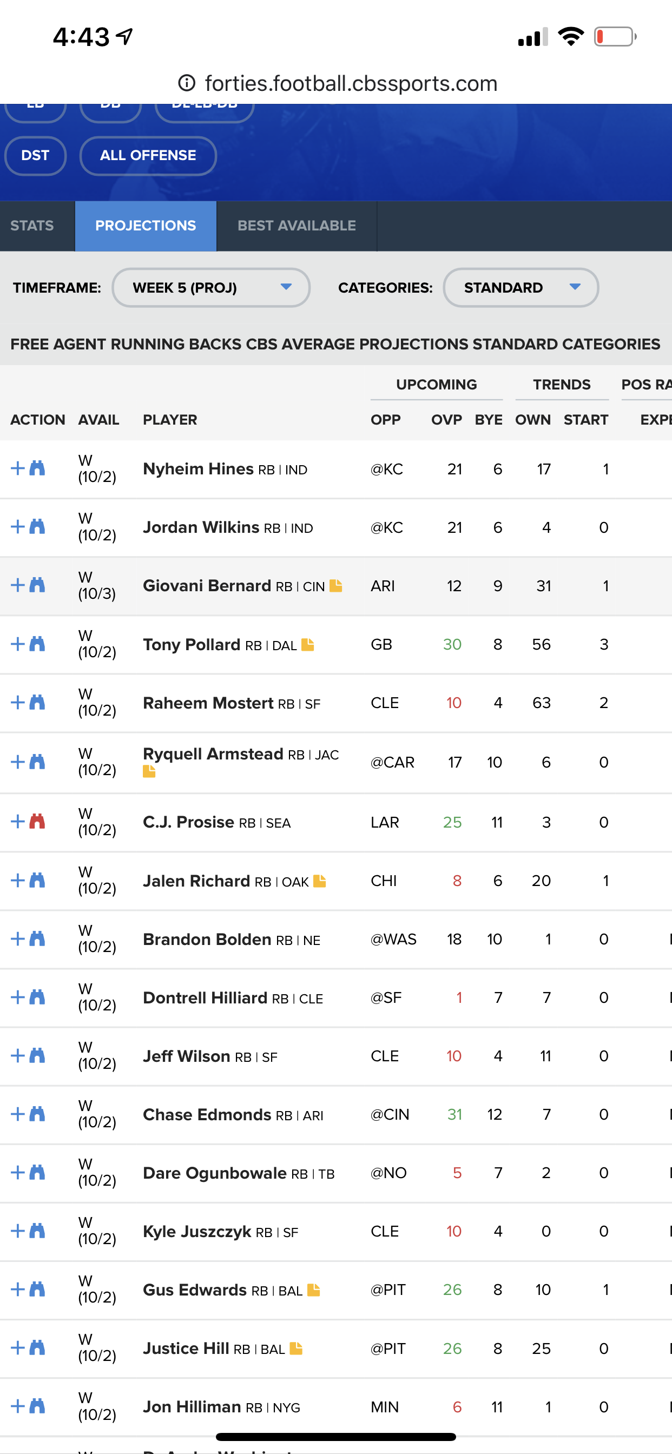Select the ALL OFFENSE position filter

point(148,156)
